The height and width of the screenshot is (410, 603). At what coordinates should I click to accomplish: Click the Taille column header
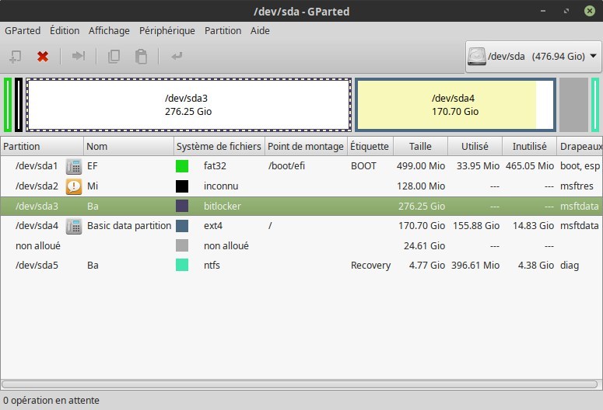[420, 146]
